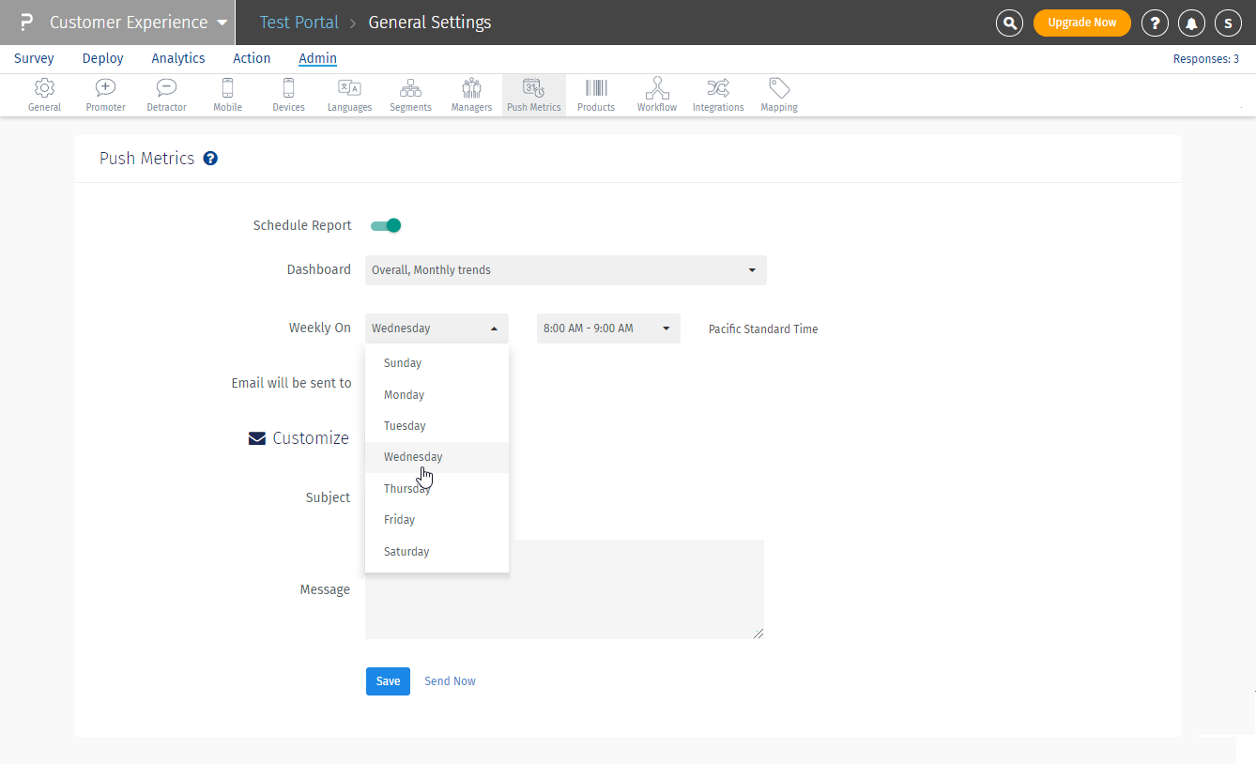
Task: Select the Workflow icon
Action: [x=656, y=95]
